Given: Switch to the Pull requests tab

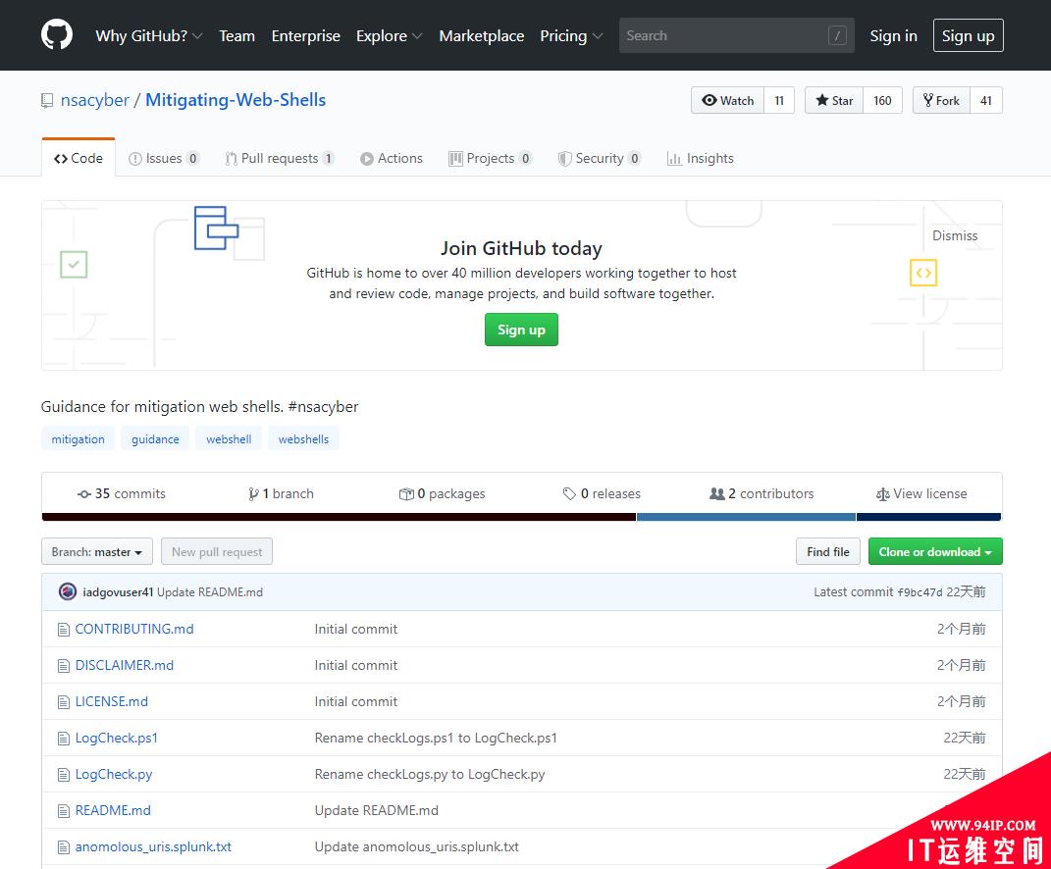Looking at the screenshot, I should (280, 158).
